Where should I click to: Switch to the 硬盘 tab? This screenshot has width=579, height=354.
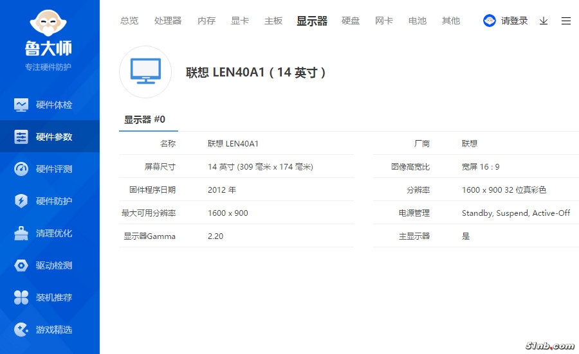351,21
